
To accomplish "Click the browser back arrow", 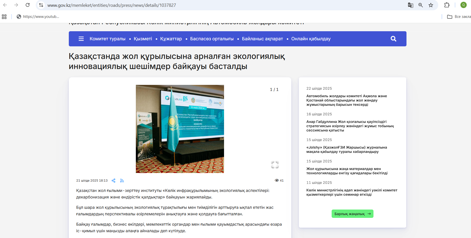I will point(5,5).
